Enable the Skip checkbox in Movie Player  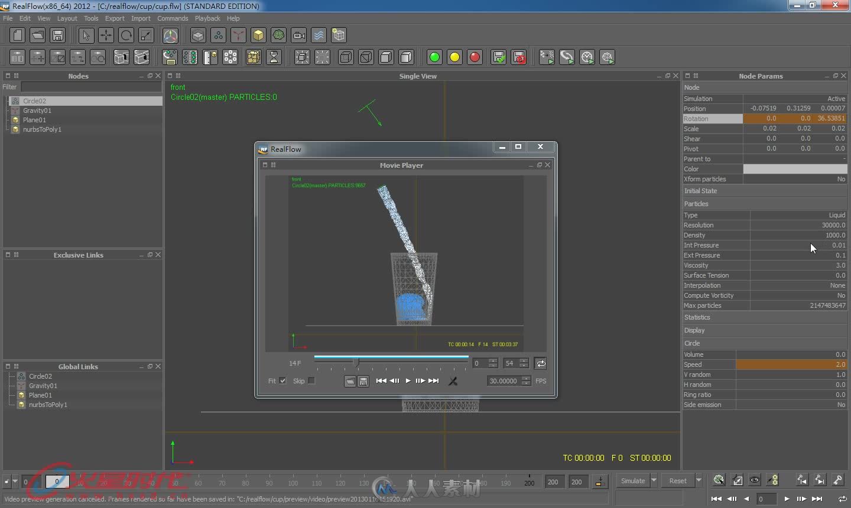pos(311,381)
